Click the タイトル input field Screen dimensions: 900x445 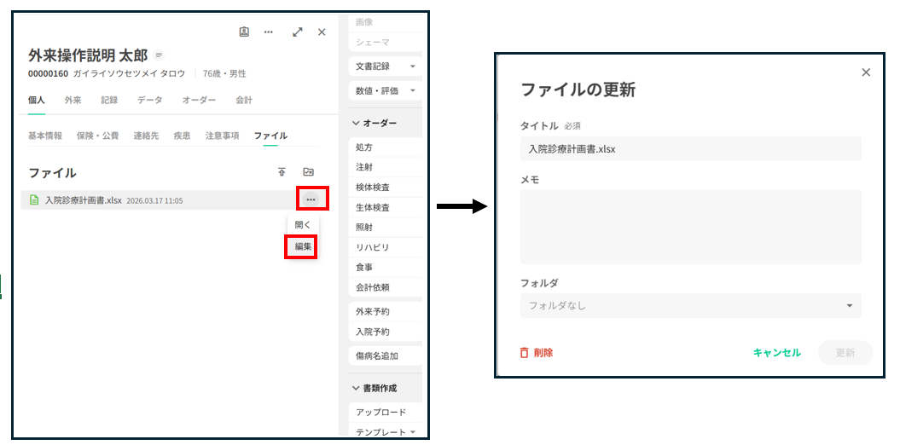690,148
